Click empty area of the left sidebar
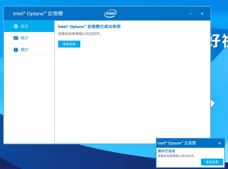The width and height of the screenshot is (228, 169). [29, 100]
